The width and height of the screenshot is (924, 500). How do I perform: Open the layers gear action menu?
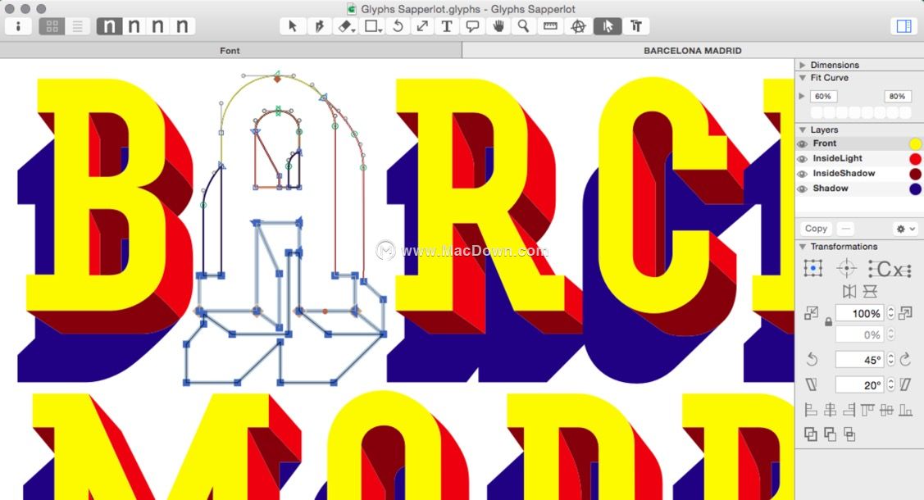pos(902,229)
